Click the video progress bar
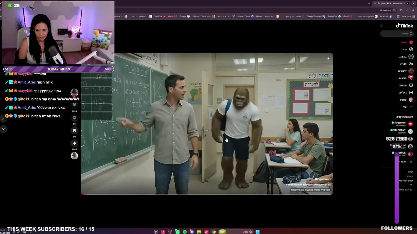417x234 pixels. 207,194
